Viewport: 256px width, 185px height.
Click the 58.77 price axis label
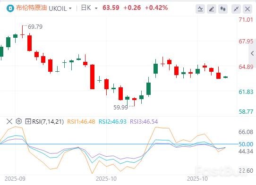246,112
